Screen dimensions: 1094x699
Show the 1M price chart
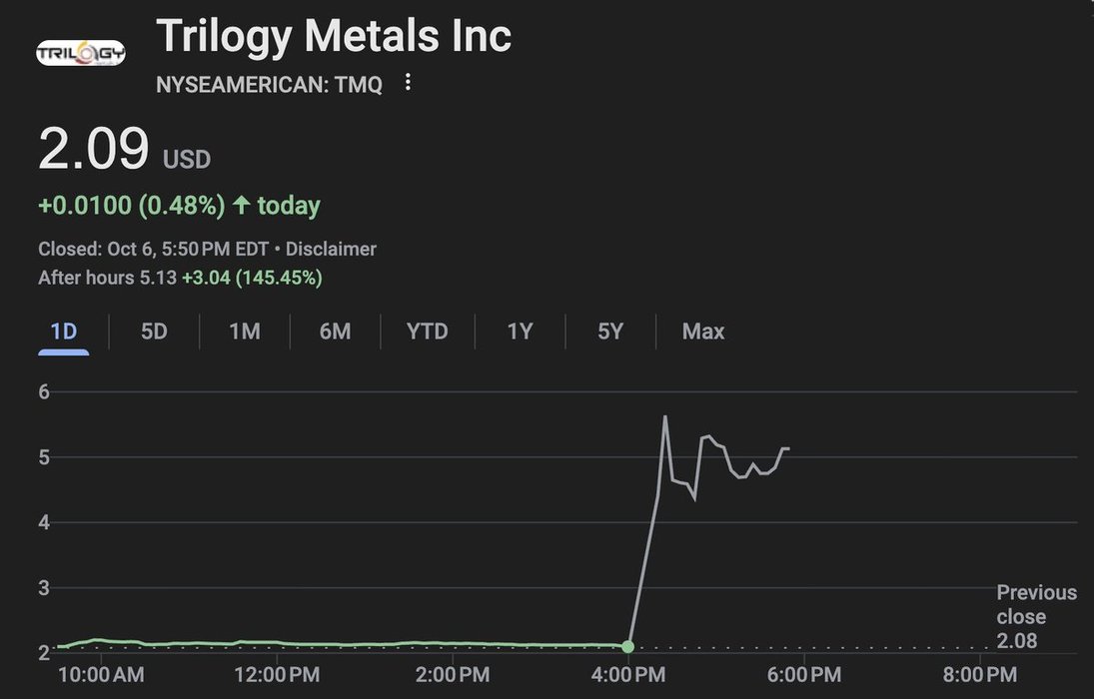pos(245,332)
